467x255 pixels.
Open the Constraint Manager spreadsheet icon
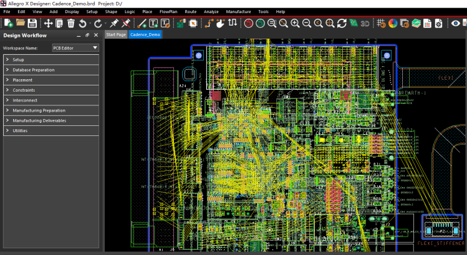tap(427, 23)
